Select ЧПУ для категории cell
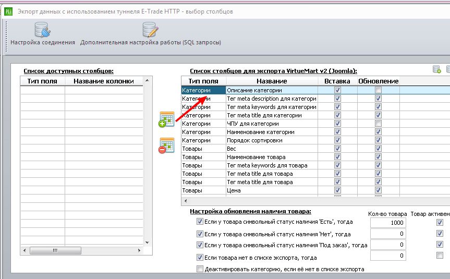This screenshot has width=450, height=279. click(x=272, y=124)
